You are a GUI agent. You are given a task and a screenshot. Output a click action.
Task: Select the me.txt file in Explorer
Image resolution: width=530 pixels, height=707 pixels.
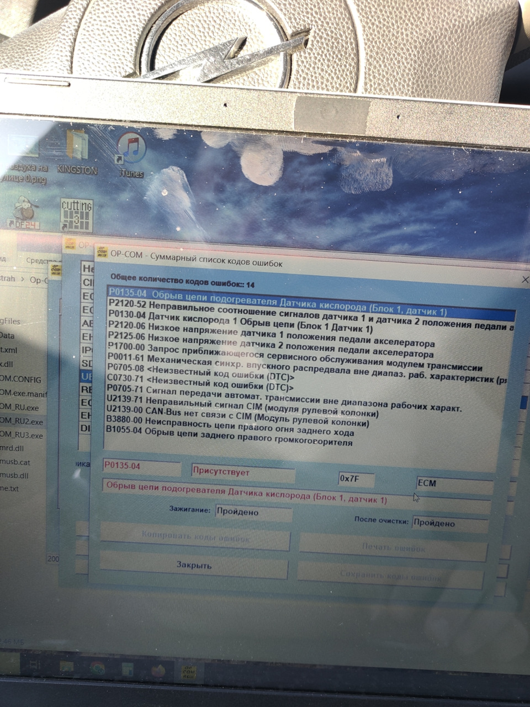tap(9, 488)
